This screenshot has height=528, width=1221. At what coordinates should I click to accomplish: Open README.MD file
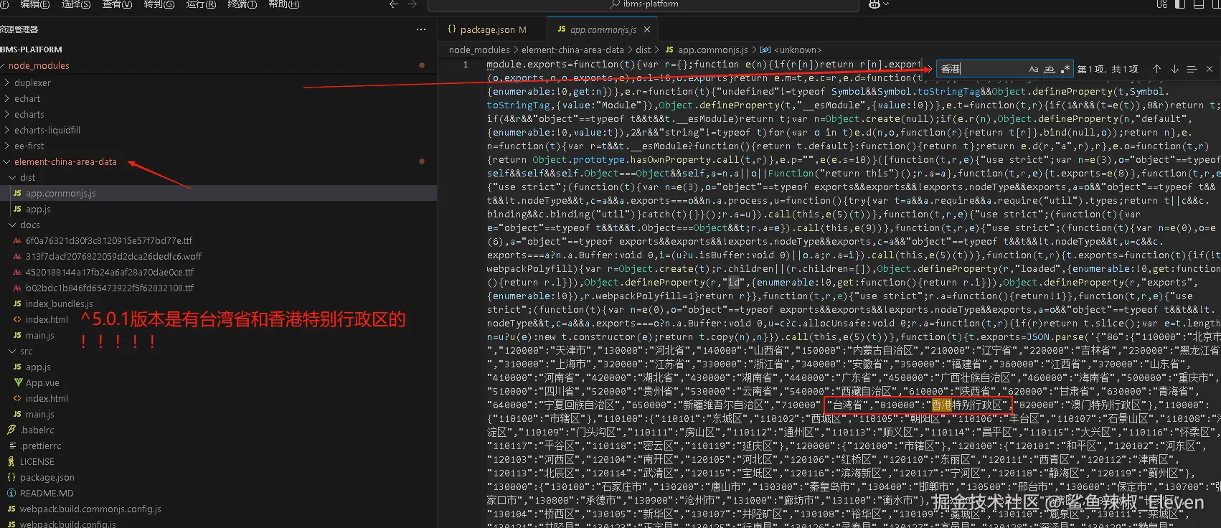(x=218, y=493)
